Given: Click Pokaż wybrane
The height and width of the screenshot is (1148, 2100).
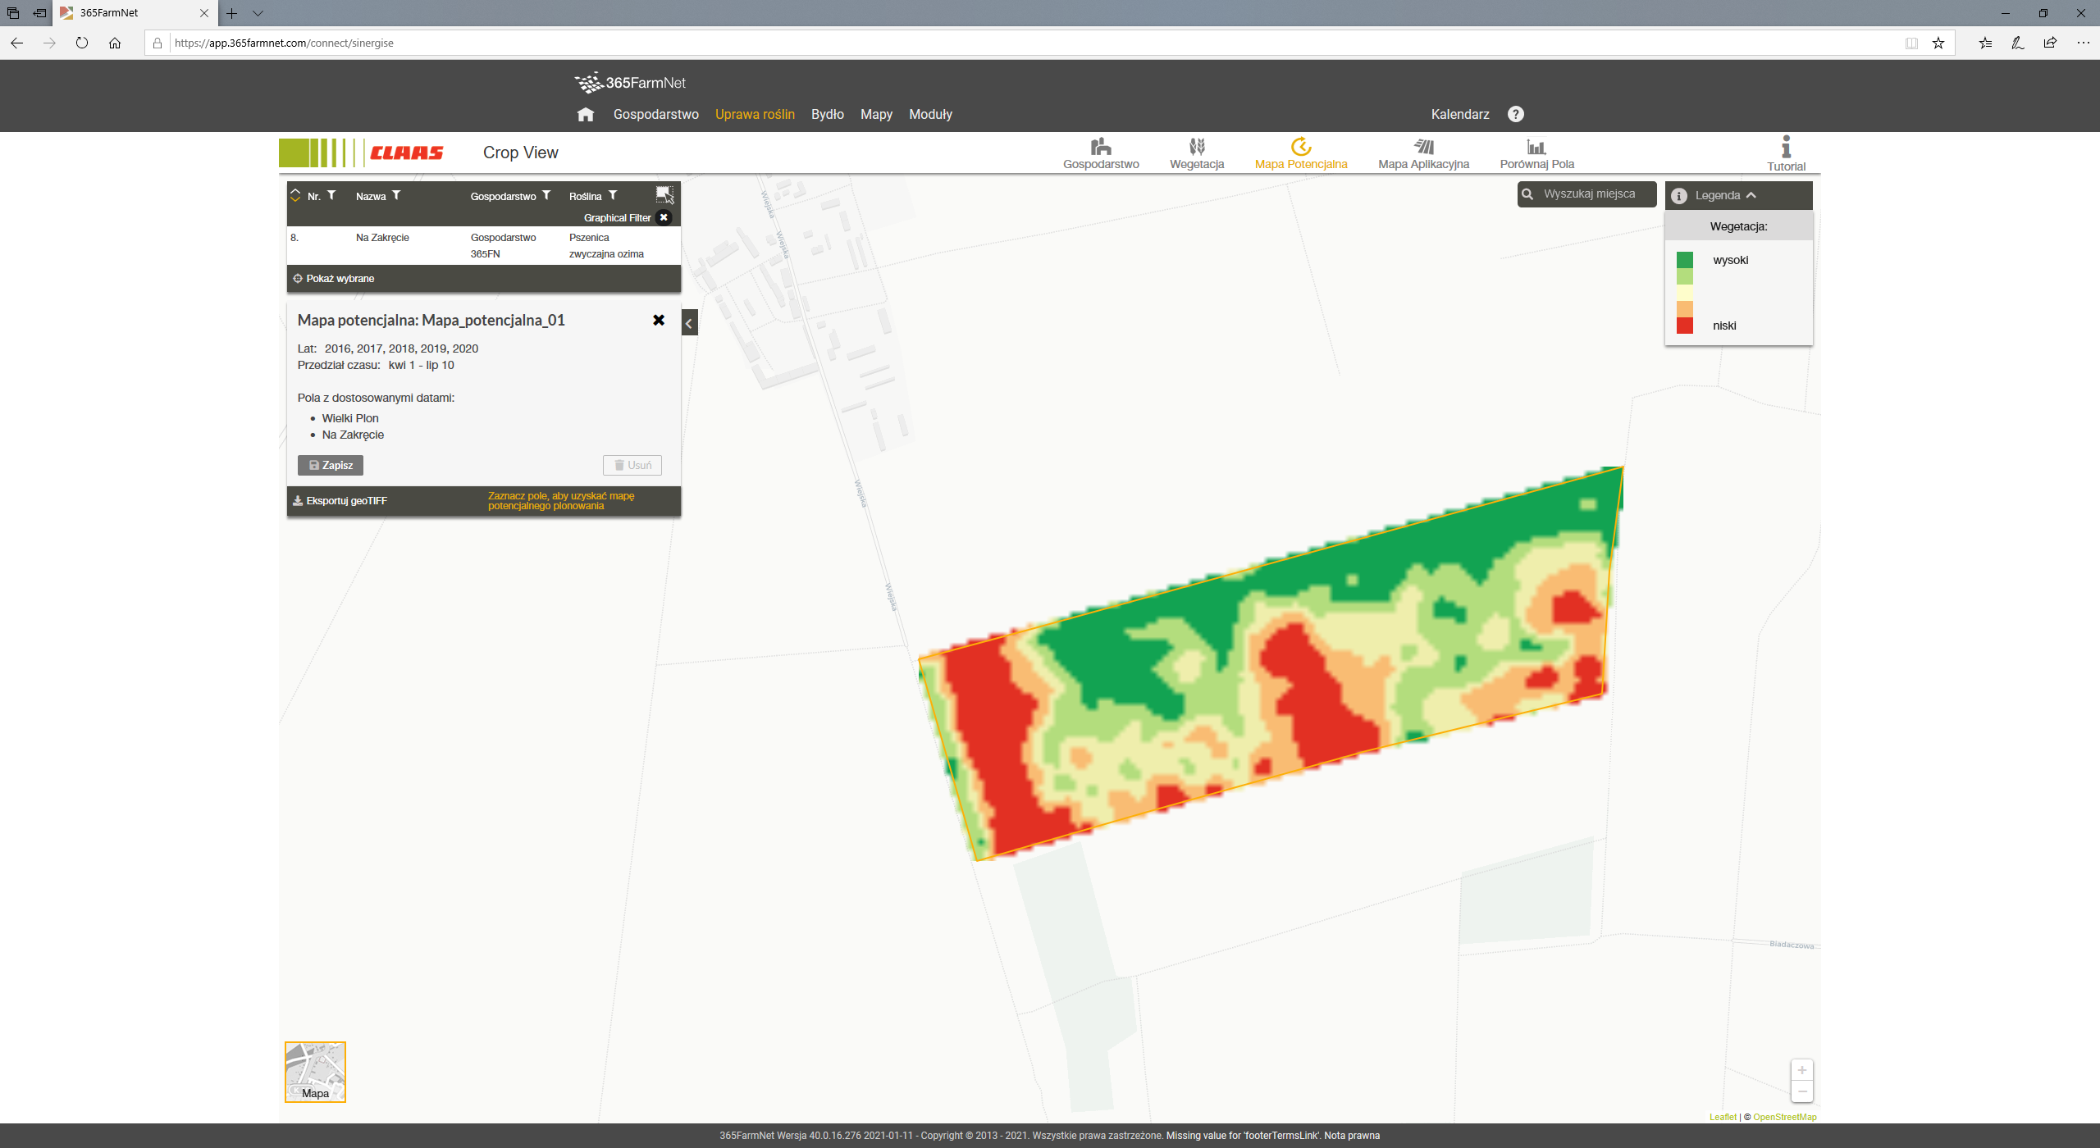Looking at the screenshot, I should point(333,279).
